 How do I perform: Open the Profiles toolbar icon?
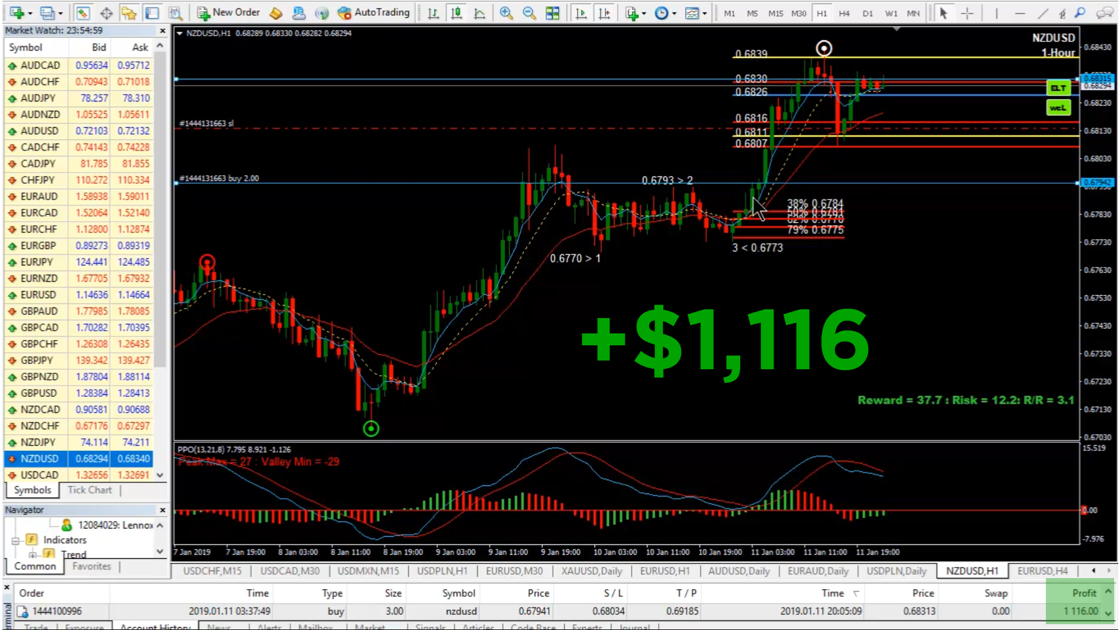point(47,12)
